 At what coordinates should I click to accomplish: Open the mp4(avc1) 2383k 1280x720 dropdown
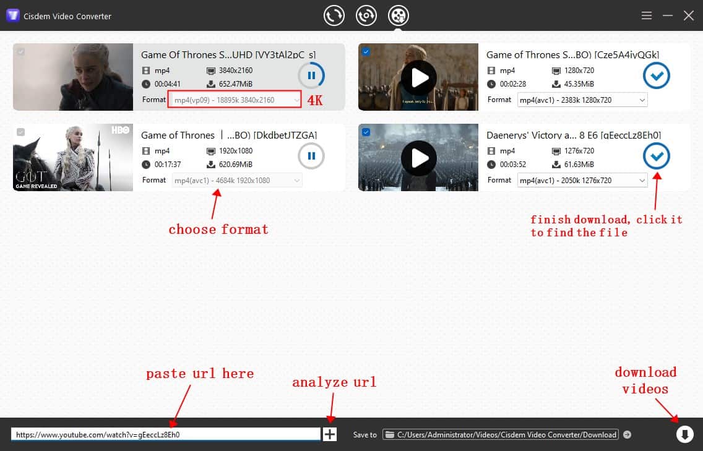[582, 100]
